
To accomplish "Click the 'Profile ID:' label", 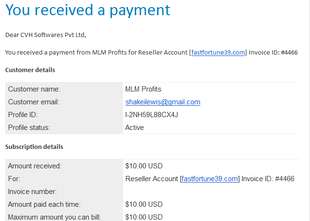I will 23,115.
